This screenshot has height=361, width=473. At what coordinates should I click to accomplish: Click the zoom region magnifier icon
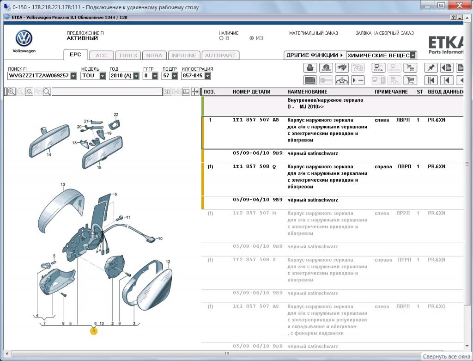point(29,92)
